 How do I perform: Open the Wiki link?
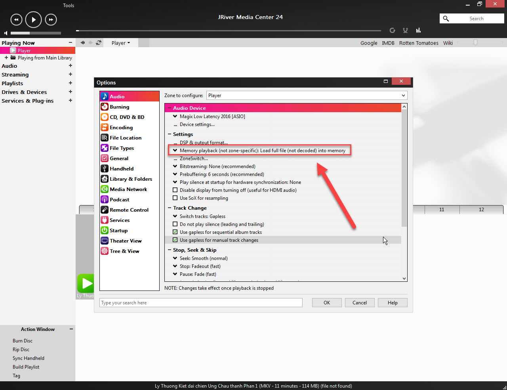[448, 43]
